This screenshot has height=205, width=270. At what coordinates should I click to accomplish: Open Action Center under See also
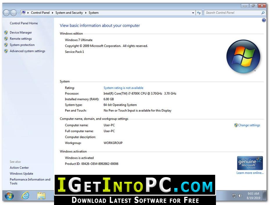19,168
